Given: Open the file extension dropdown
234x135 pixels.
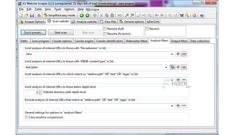Looking at the screenshot, I should click(172, 54).
